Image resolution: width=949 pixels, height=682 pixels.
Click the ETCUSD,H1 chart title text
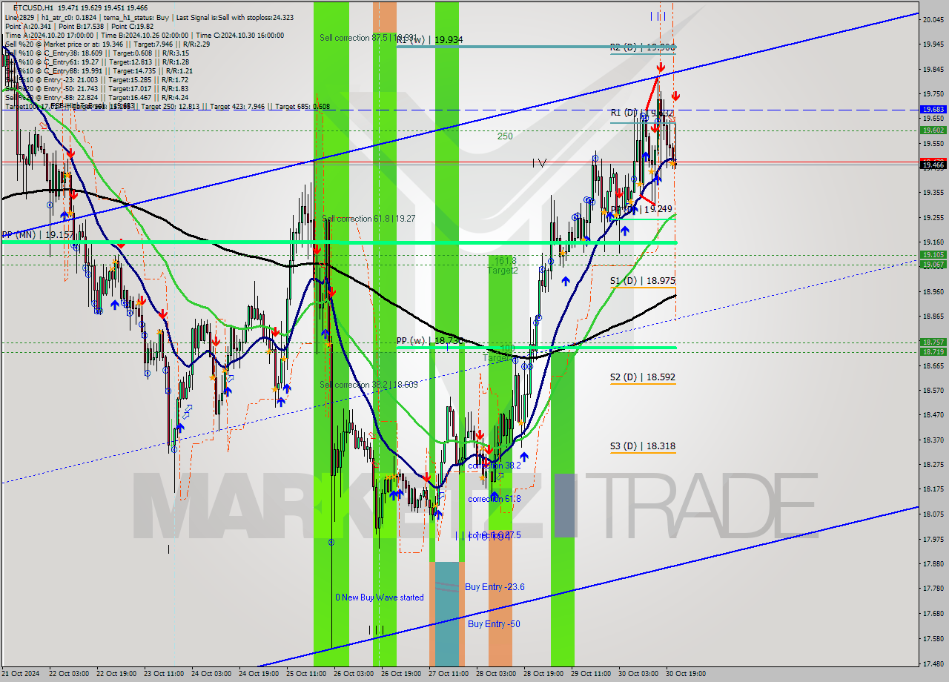click(33, 7)
